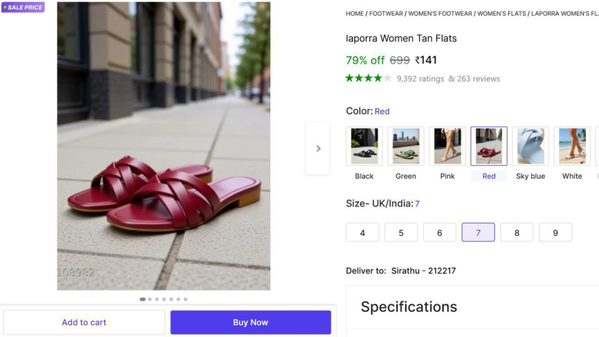Click the SALE PRICE badge
The width and height of the screenshot is (599, 337).
(x=23, y=7)
